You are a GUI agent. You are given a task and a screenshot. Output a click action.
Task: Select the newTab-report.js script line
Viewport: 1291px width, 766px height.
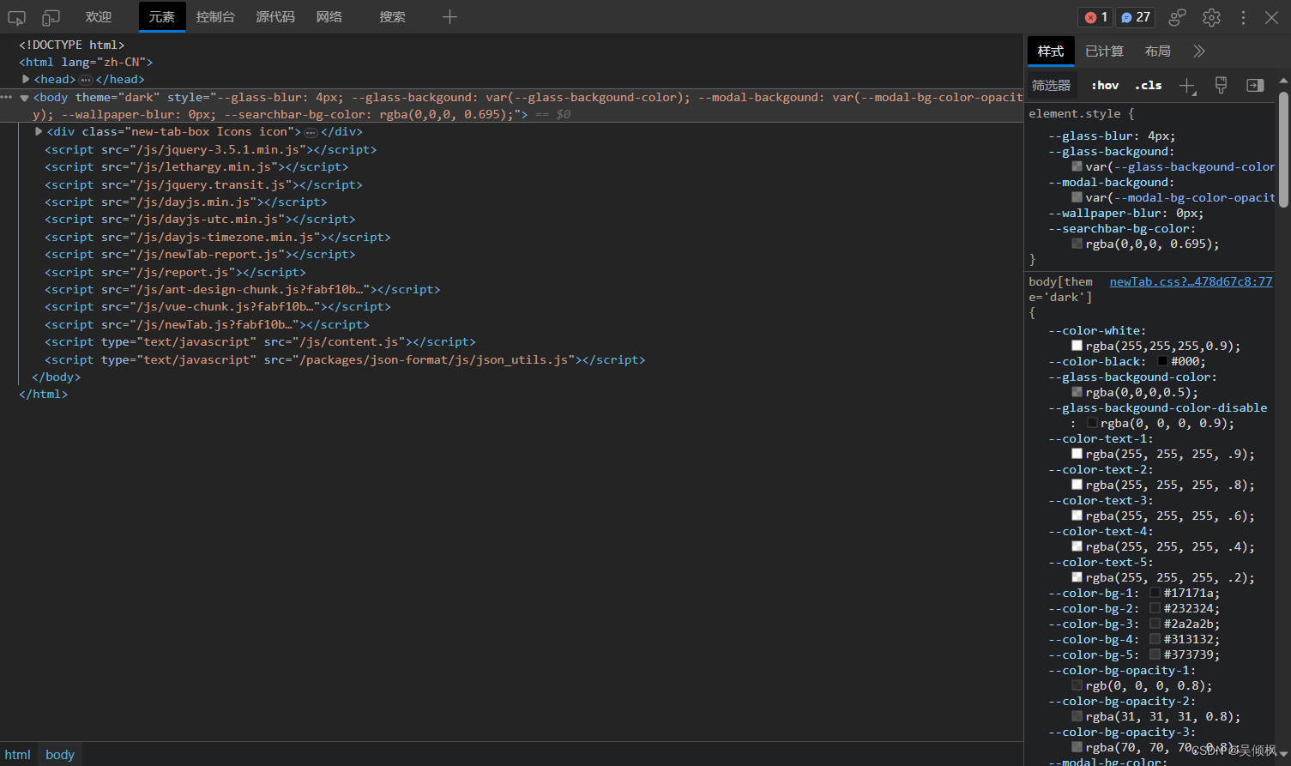tap(200, 255)
